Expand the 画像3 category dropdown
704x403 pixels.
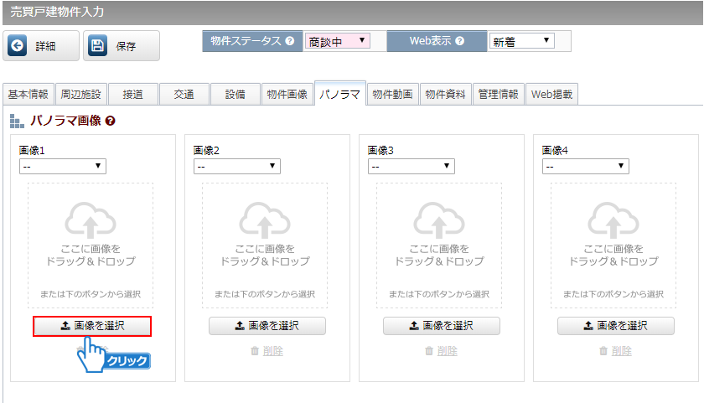412,167
